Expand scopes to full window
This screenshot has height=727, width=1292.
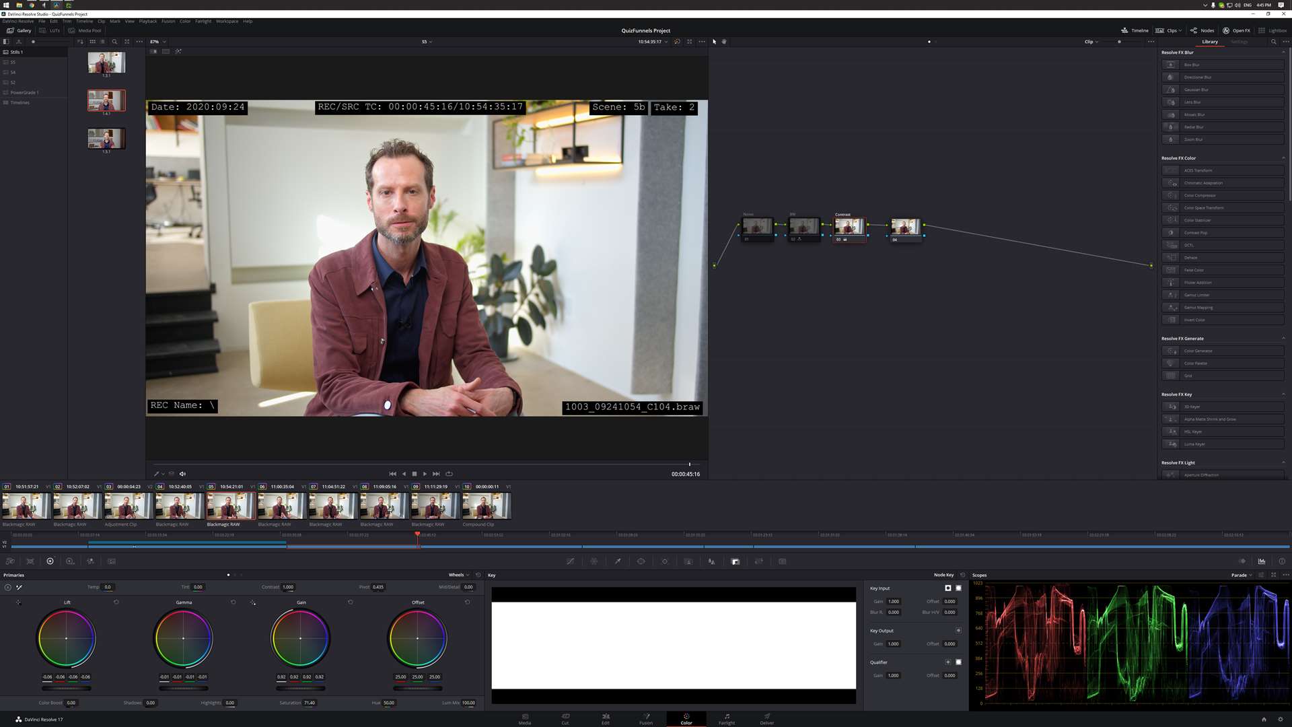(x=1274, y=575)
